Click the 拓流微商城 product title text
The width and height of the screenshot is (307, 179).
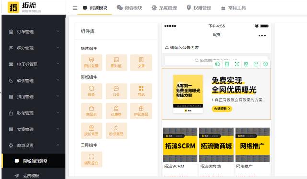(x=210, y=166)
